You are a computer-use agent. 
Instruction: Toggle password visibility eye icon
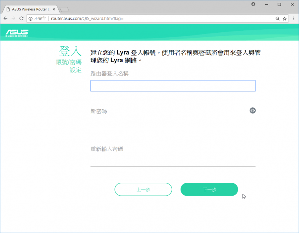click(x=253, y=110)
